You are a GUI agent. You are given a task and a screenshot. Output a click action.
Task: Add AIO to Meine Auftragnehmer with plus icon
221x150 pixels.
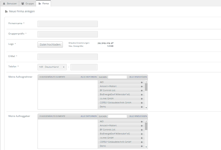[142, 82]
